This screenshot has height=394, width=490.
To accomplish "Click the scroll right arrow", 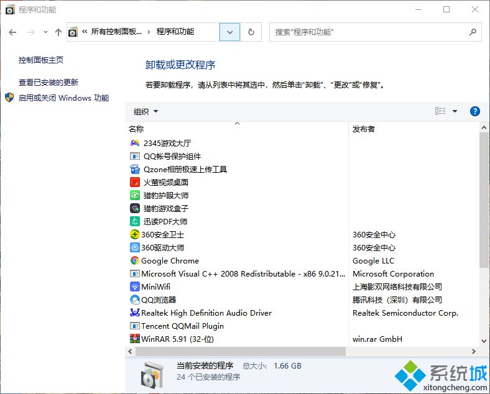I will coord(474,351).
